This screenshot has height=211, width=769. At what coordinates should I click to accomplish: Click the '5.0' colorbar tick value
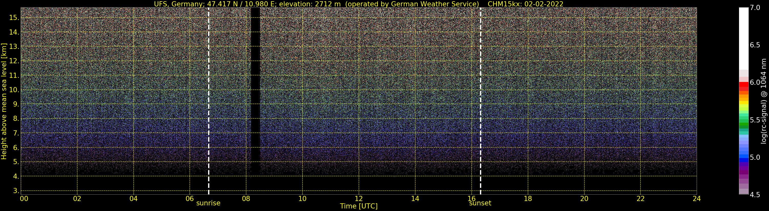(755, 157)
